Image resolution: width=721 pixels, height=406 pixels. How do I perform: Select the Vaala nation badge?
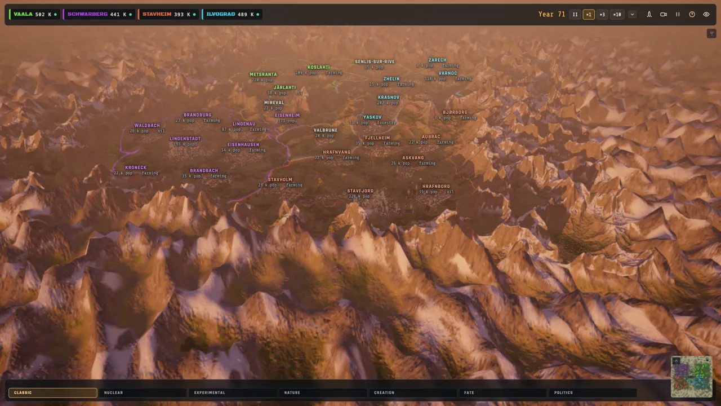[34, 15]
